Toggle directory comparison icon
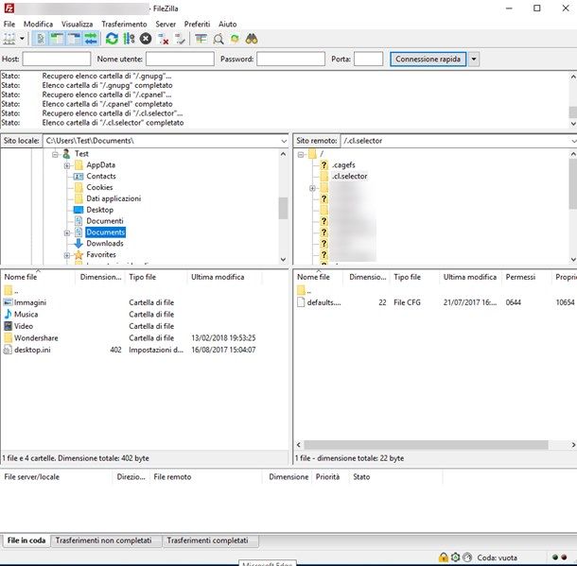Screen dimensions: 577x566 pyautogui.click(x=219, y=39)
